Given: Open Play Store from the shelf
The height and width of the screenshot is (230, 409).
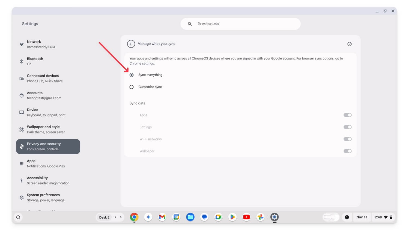Looking at the screenshot, I should (x=232, y=217).
